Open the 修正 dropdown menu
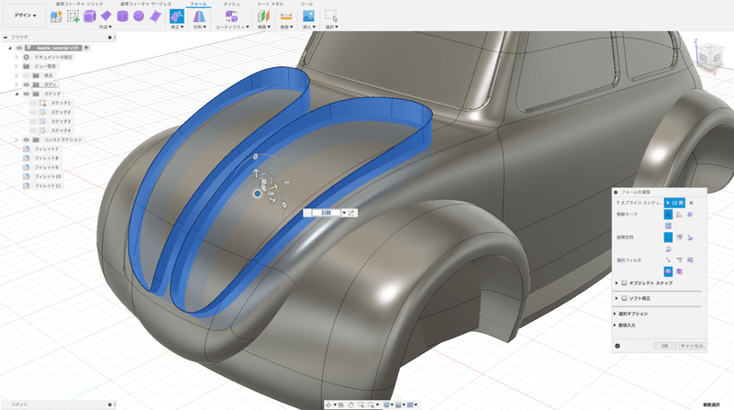The height and width of the screenshot is (410, 734). coord(177,28)
